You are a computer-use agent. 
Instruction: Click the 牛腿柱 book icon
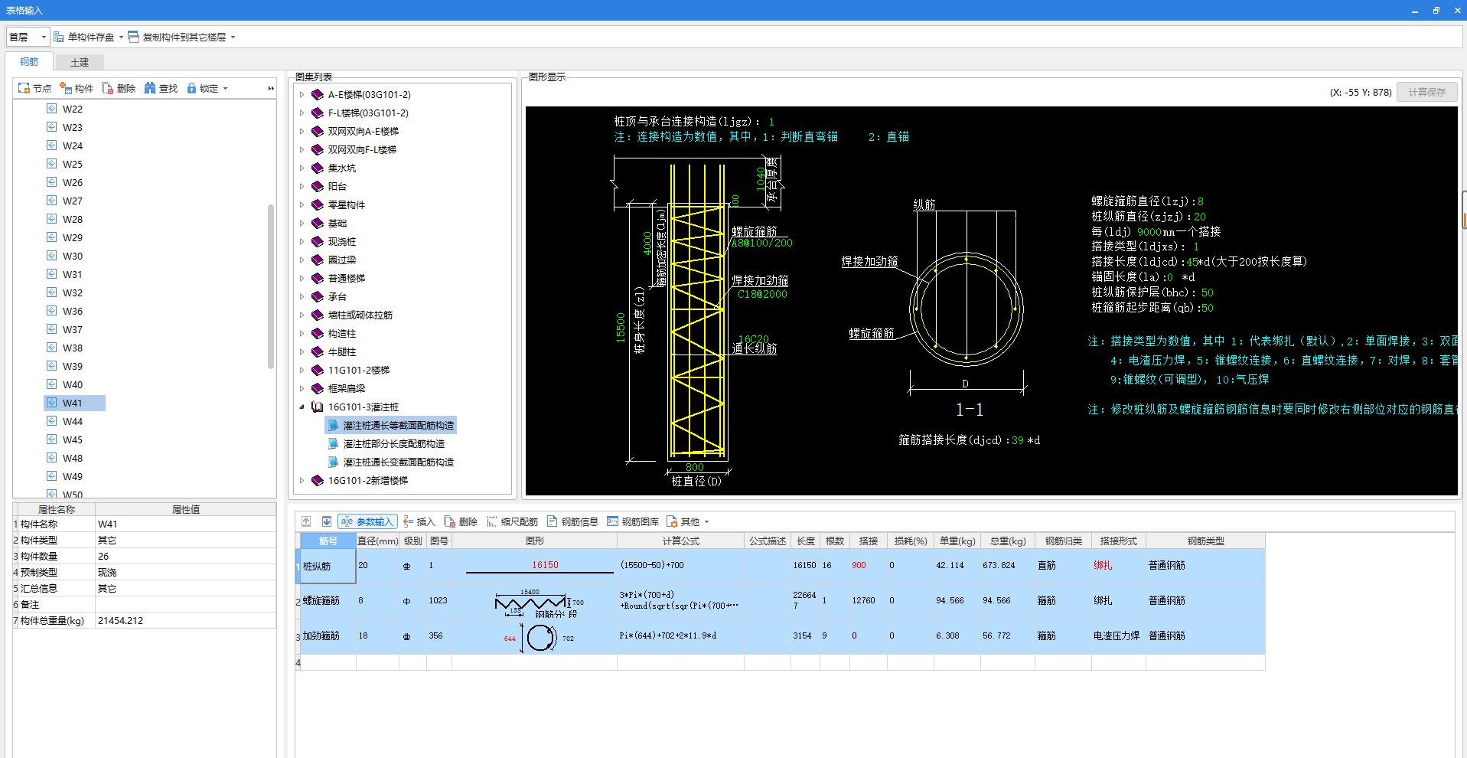[x=318, y=352]
